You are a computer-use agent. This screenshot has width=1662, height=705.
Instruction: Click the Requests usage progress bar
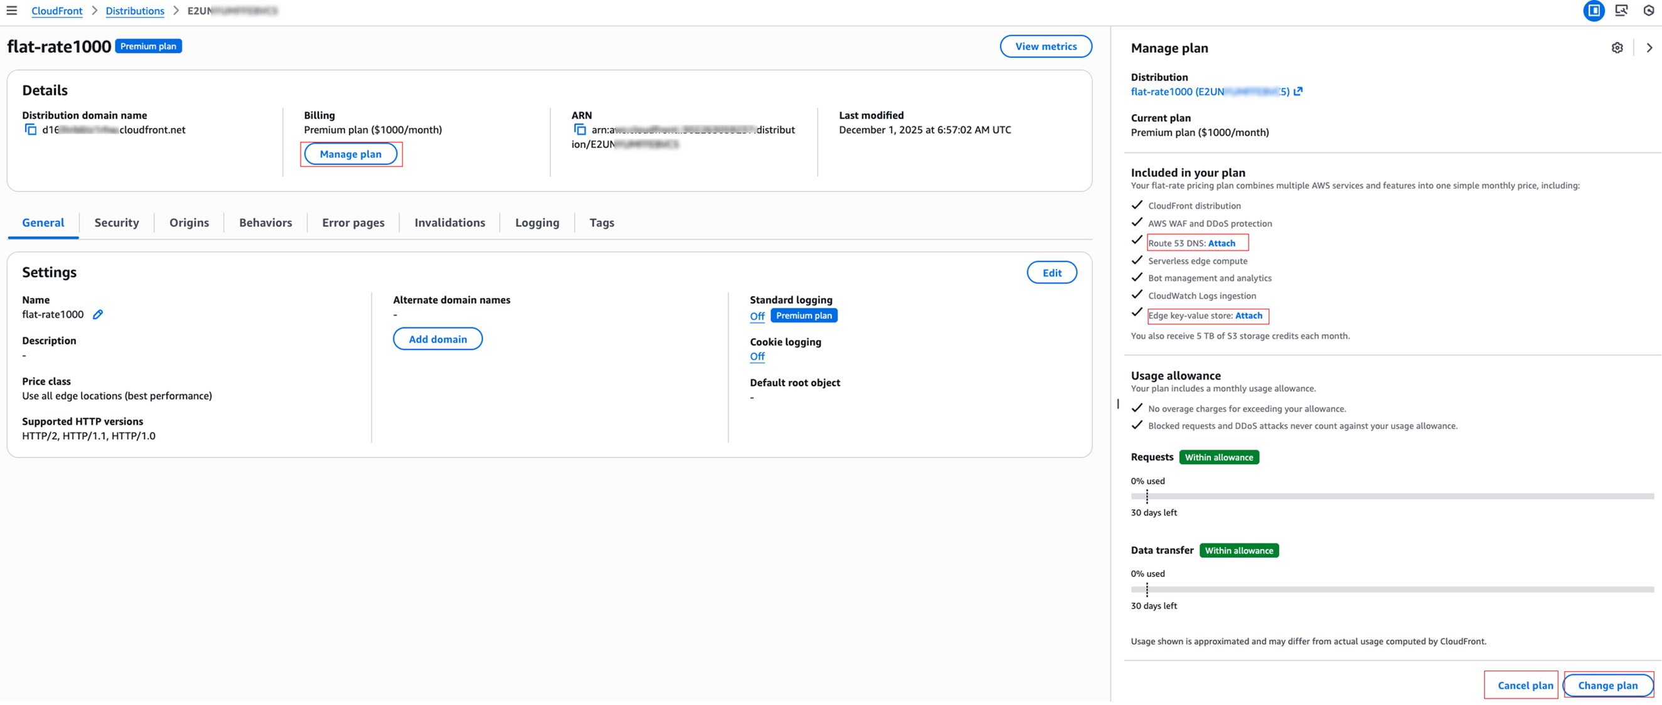point(1392,496)
